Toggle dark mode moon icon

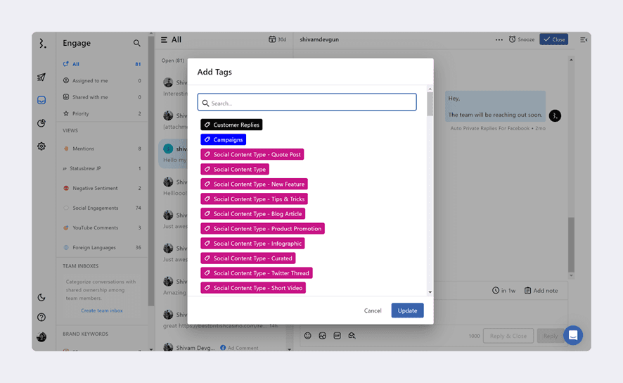point(41,298)
